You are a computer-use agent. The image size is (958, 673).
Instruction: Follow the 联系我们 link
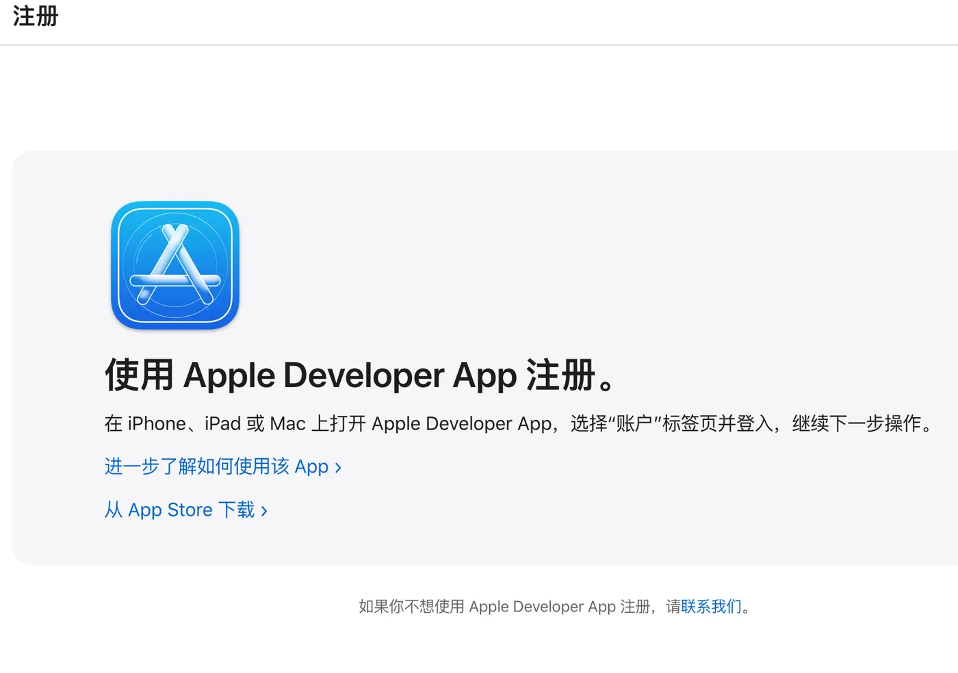[711, 607]
